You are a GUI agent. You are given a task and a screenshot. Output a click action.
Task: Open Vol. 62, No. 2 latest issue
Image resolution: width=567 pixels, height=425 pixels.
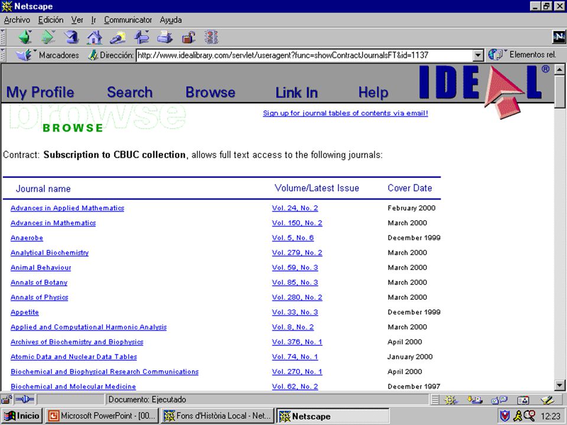295,386
